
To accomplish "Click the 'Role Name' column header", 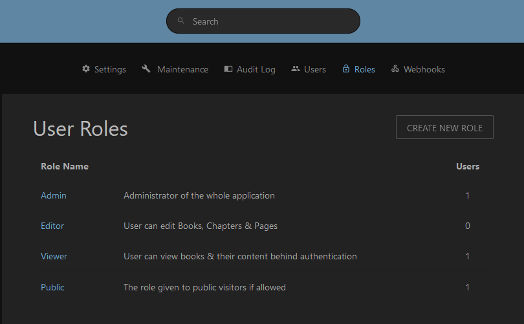I will tap(65, 166).
